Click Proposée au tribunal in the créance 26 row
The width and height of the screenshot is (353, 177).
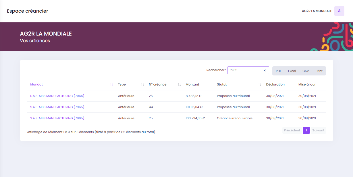(x=233, y=96)
